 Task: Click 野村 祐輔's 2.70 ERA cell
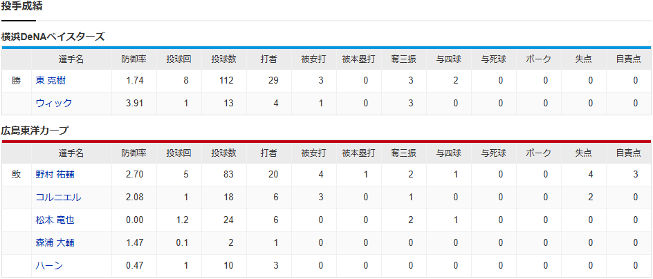click(x=135, y=175)
